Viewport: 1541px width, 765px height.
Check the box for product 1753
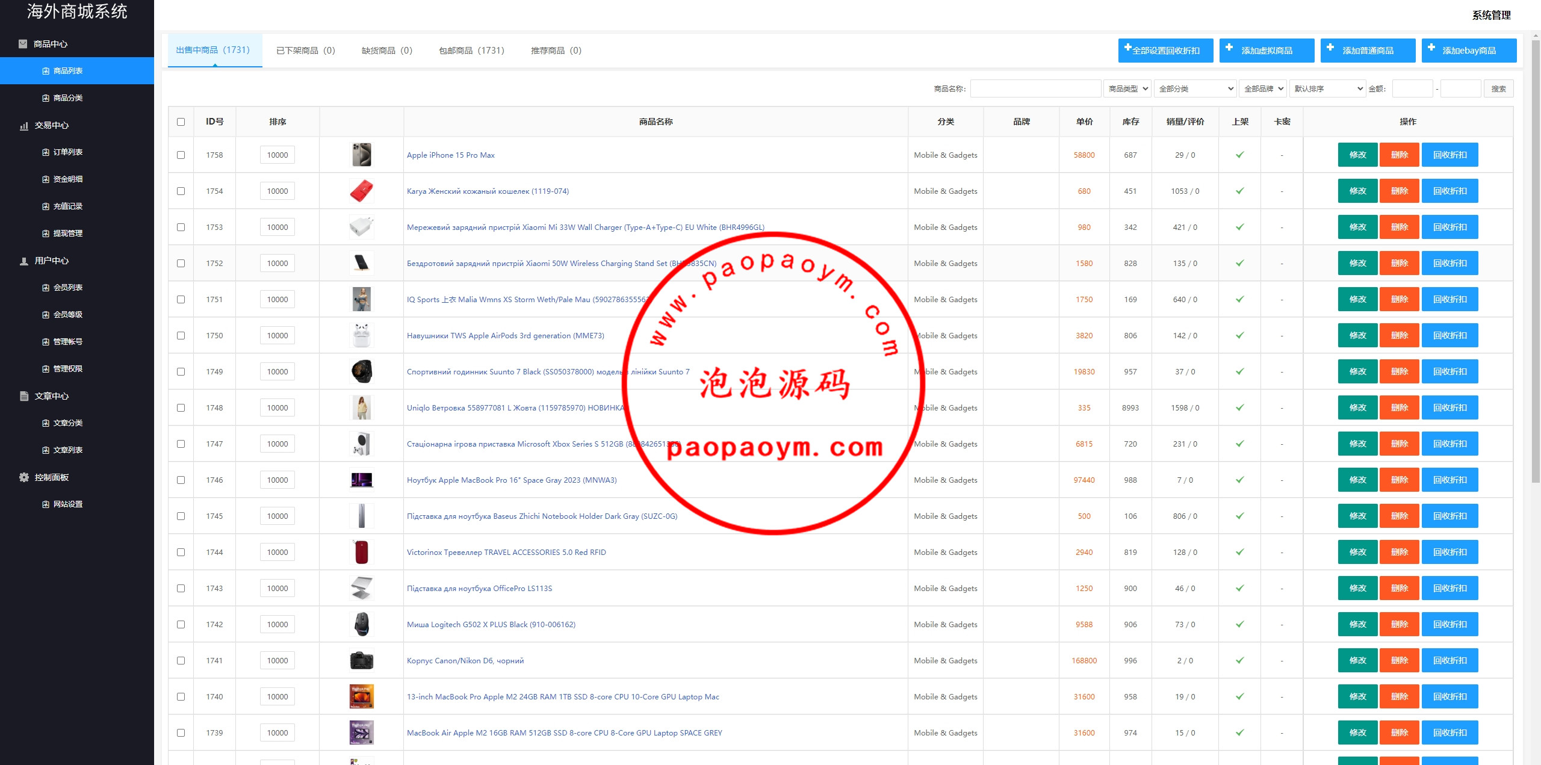pos(181,227)
